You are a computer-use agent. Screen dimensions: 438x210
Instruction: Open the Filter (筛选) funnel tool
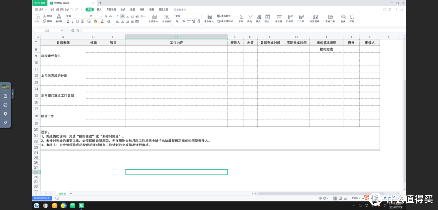[x=250, y=17]
